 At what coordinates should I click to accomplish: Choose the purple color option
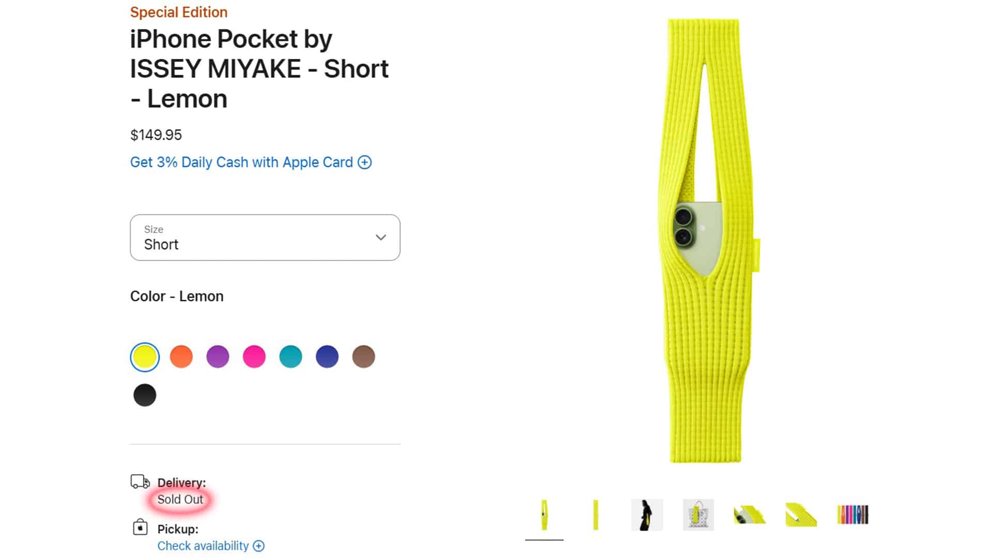click(x=218, y=357)
